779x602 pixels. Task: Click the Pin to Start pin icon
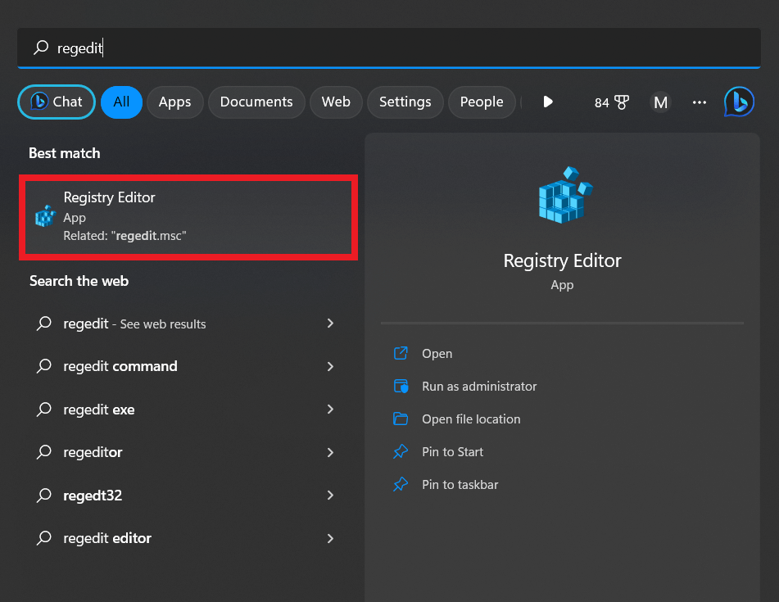(x=401, y=451)
